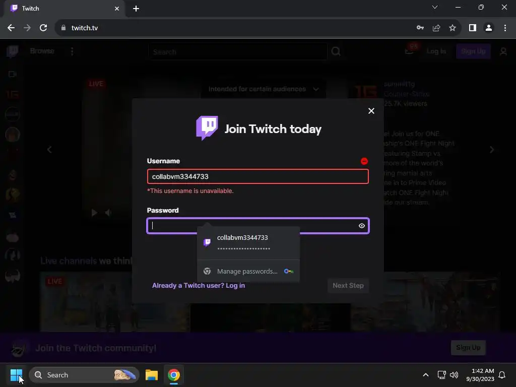Click the red username error icon
Viewport: 516px width, 387px height.
(364, 161)
